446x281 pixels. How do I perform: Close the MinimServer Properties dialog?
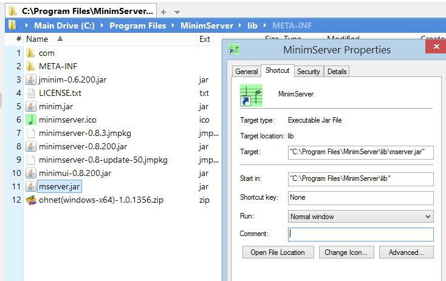click(436, 46)
